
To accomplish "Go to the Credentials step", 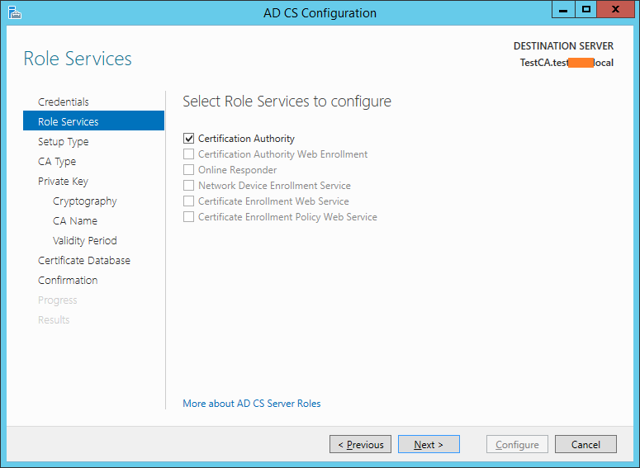I will point(63,102).
